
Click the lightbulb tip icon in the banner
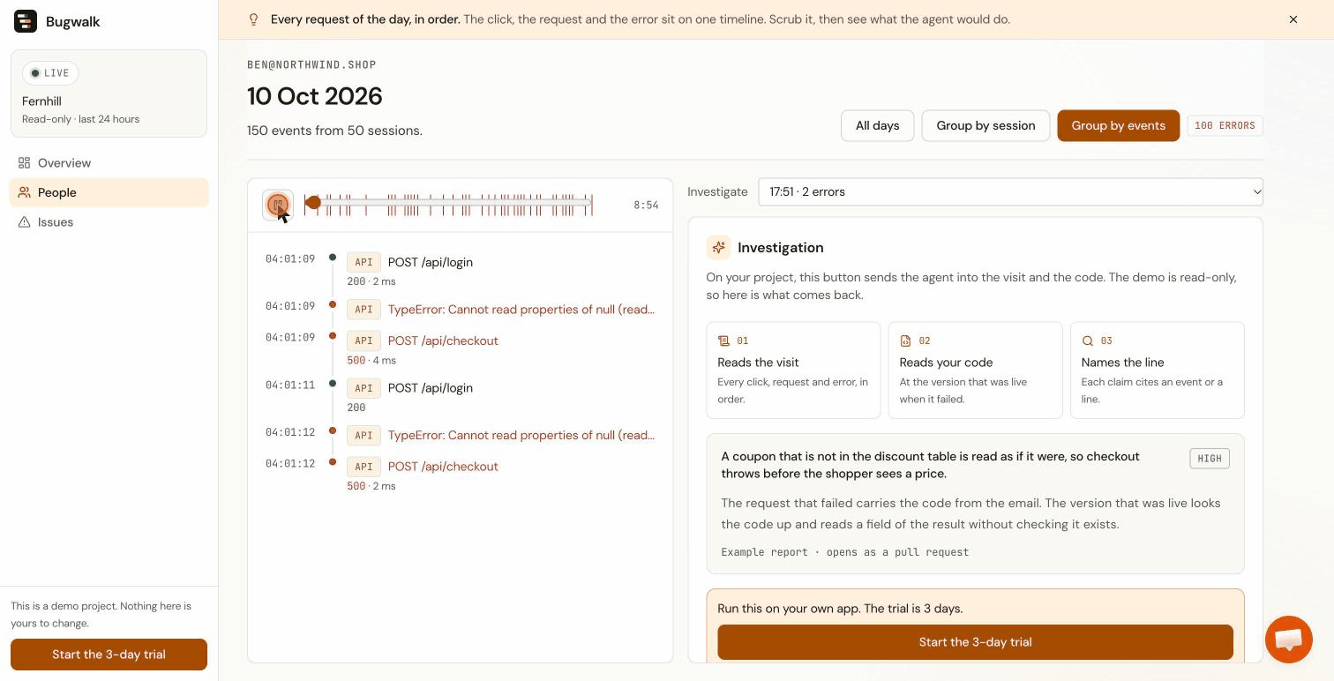pos(254,19)
